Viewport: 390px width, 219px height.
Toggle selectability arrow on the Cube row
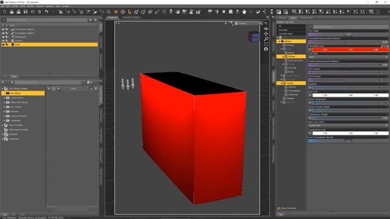7,44
